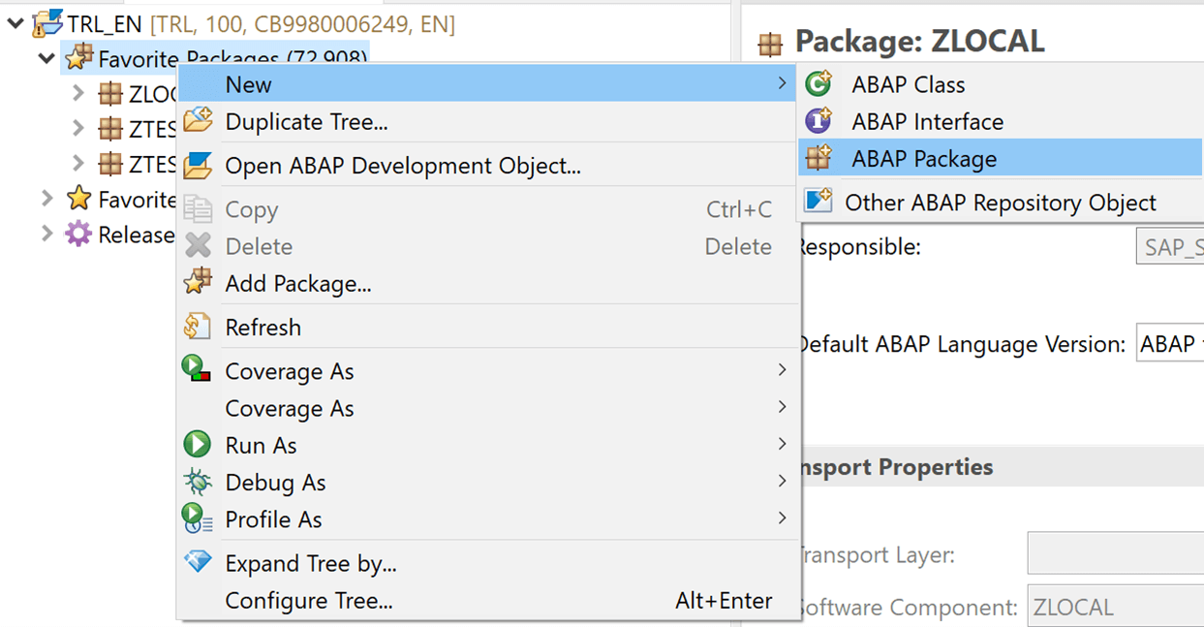Click the Refresh icon in context menu
This screenshot has height=627, width=1204.
198,328
